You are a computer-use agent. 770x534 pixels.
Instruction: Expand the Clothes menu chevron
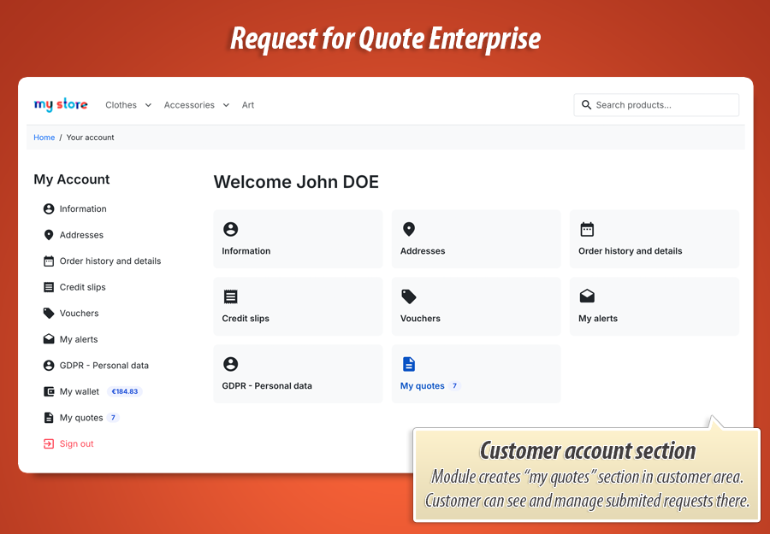click(148, 105)
